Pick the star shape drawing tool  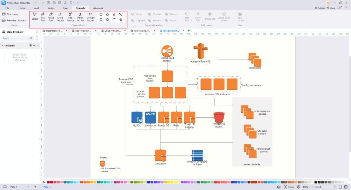coord(114,14)
